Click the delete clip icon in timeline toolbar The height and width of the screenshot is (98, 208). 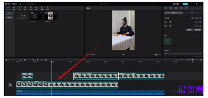click(25, 60)
